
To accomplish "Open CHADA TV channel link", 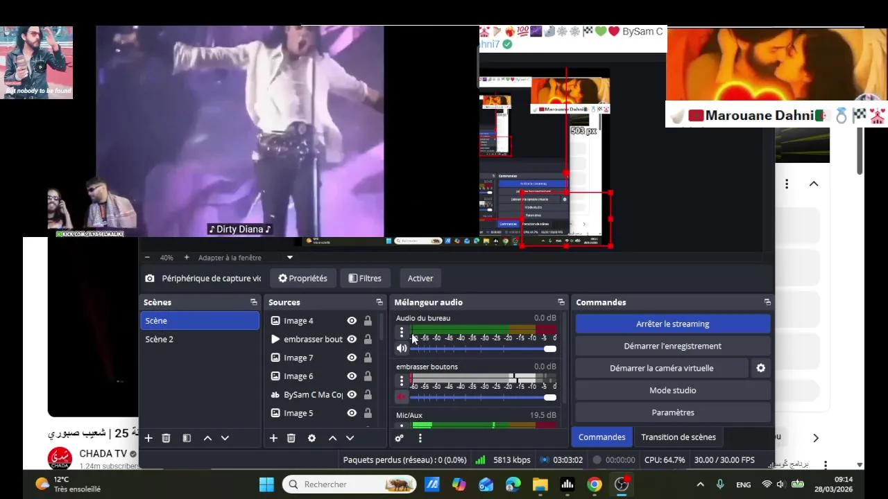I will (x=103, y=454).
